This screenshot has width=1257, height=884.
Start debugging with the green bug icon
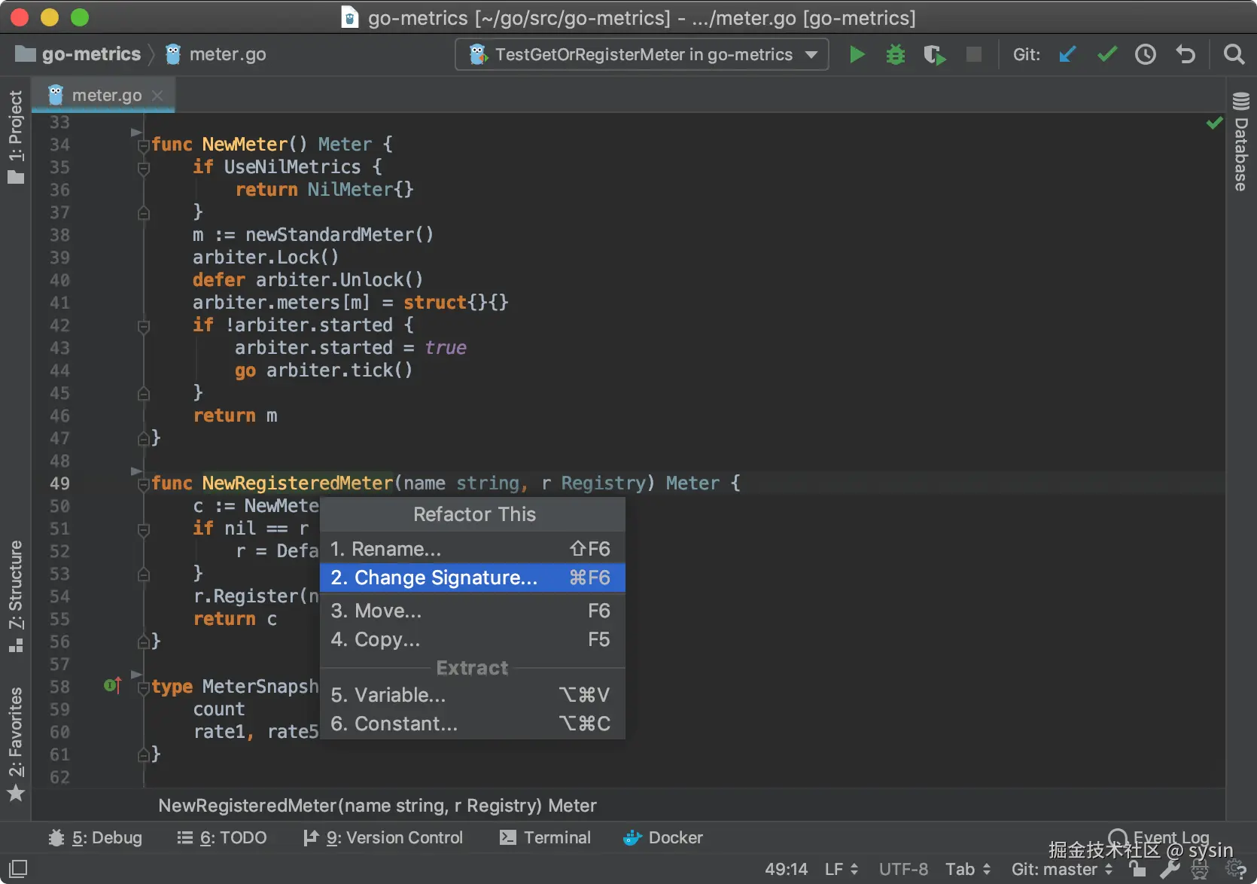[x=895, y=54]
